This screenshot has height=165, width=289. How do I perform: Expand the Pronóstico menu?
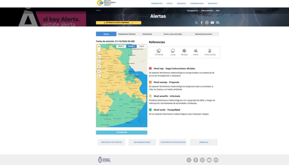(x=157, y=3)
